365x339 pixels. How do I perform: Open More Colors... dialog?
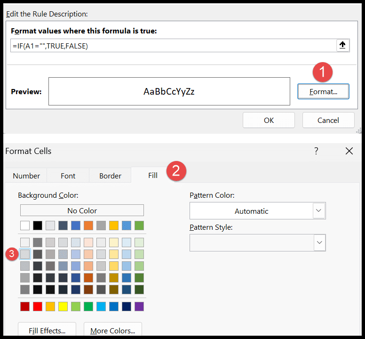tap(113, 330)
